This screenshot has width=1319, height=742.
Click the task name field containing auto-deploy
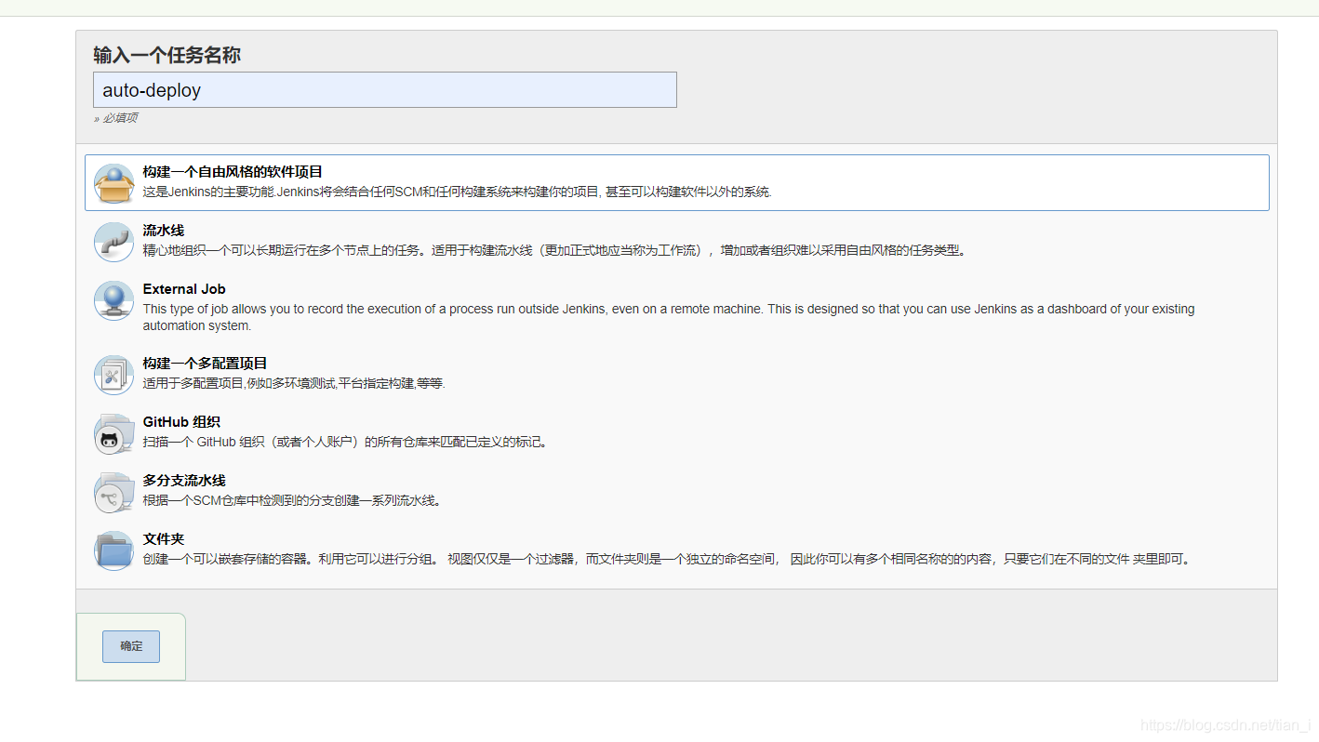pyautogui.click(x=385, y=90)
